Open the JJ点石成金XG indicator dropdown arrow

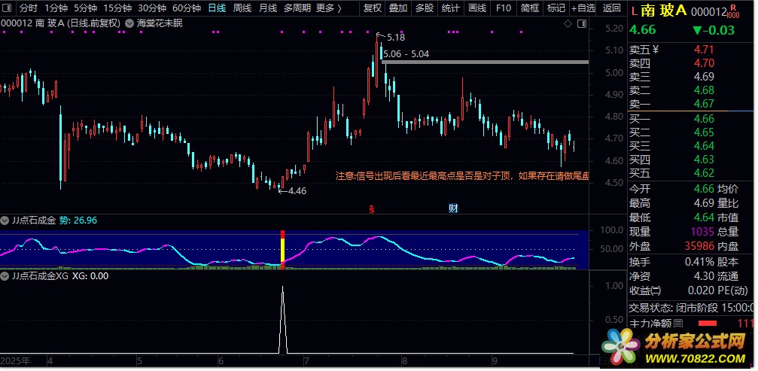pos(5,276)
